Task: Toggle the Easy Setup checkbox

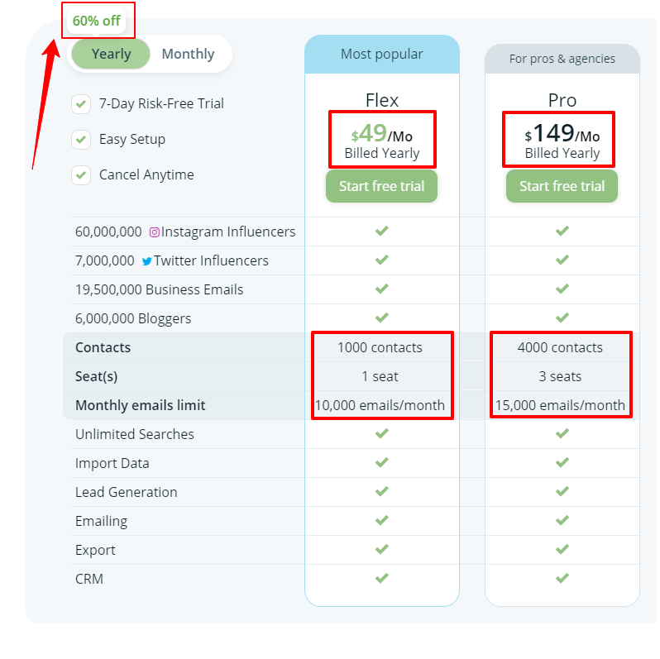Action: [x=81, y=140]
